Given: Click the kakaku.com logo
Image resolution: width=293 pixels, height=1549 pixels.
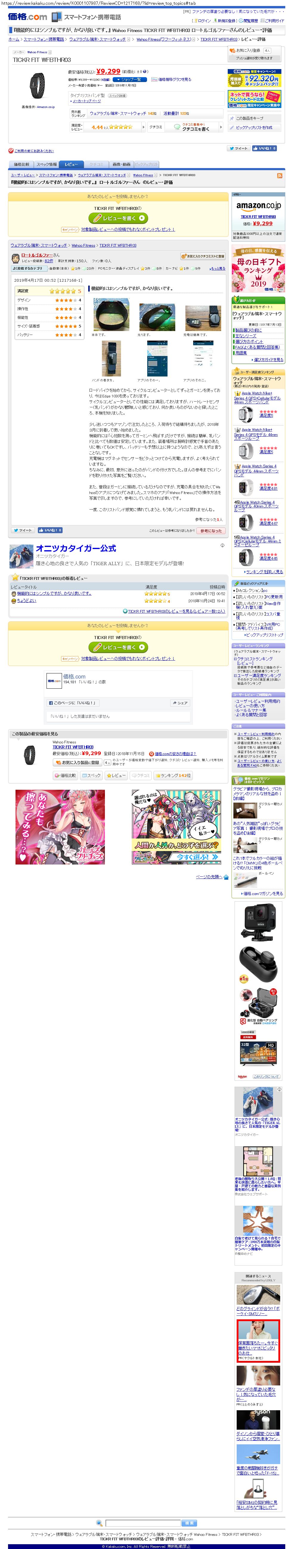Looking at the screenshot, I should 27,17.
